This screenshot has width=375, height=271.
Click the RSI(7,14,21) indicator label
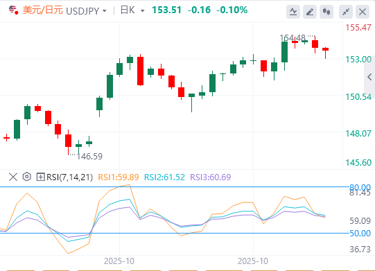pos(69,177)
